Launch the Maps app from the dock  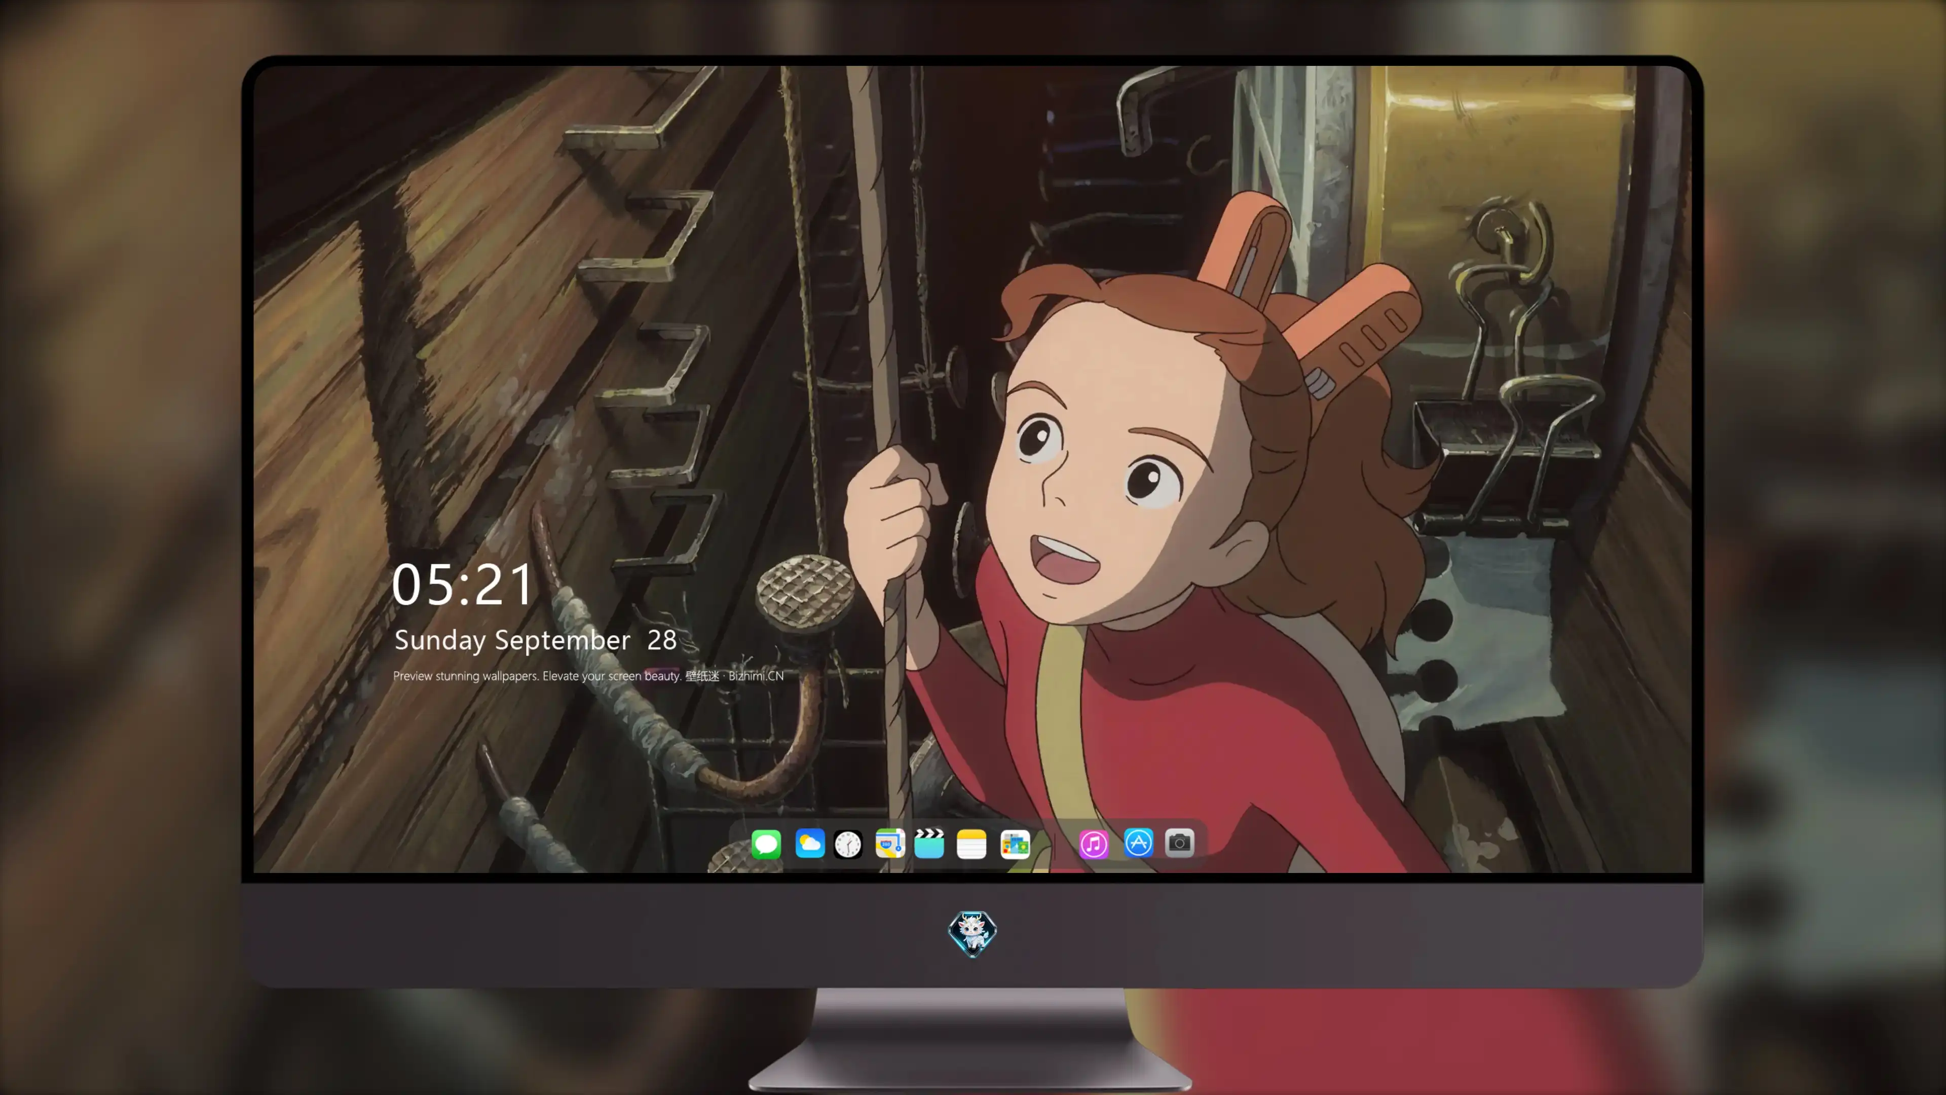pos(890,844)
